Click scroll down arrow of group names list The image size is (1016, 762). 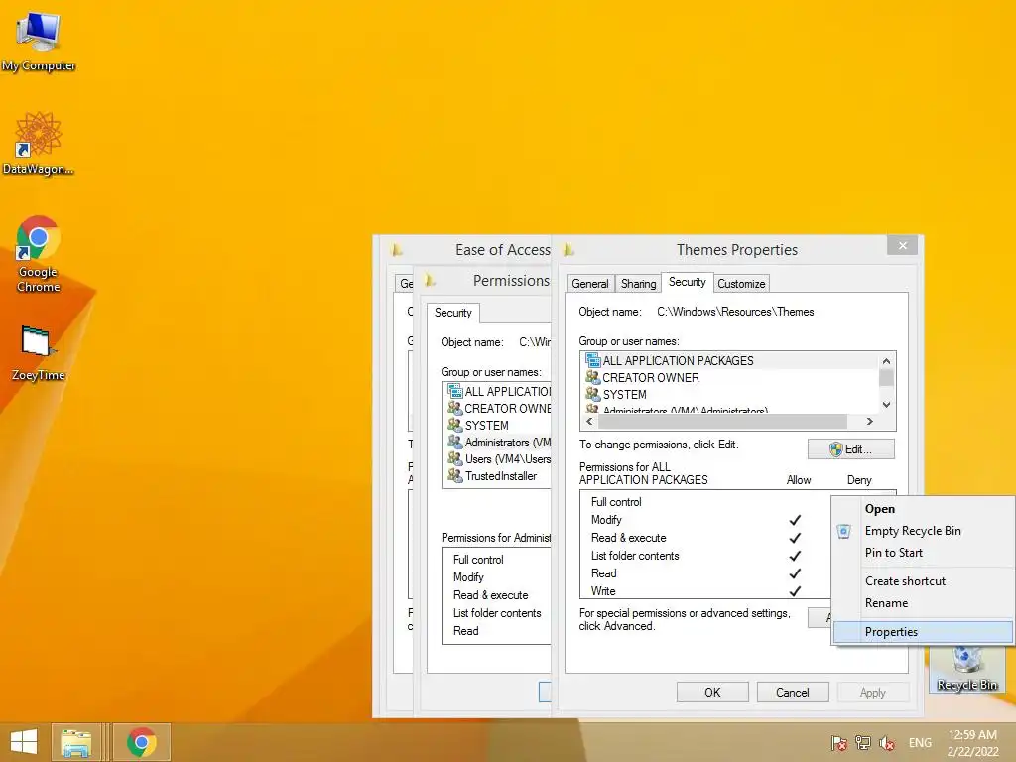886,405
